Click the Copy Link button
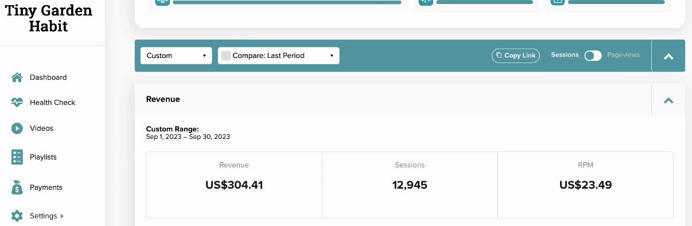 [516, 56]
